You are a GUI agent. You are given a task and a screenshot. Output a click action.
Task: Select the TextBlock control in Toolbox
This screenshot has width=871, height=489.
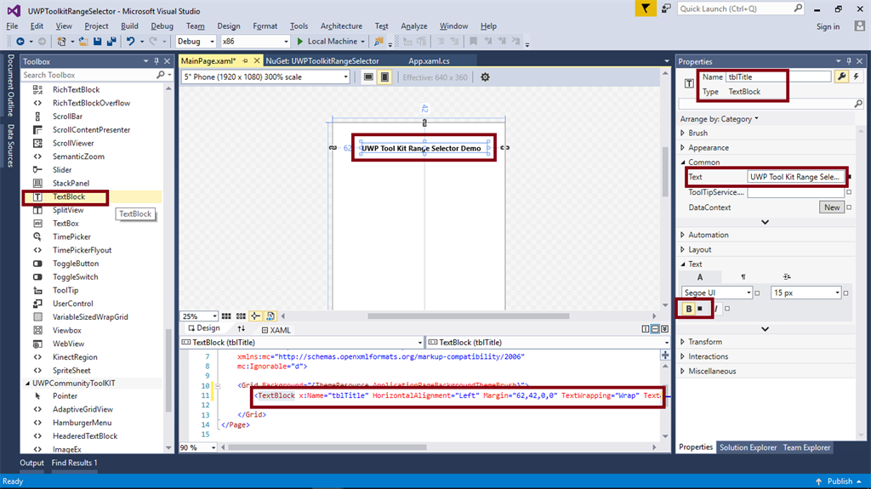pyautogui.click(x=69, y=196)
